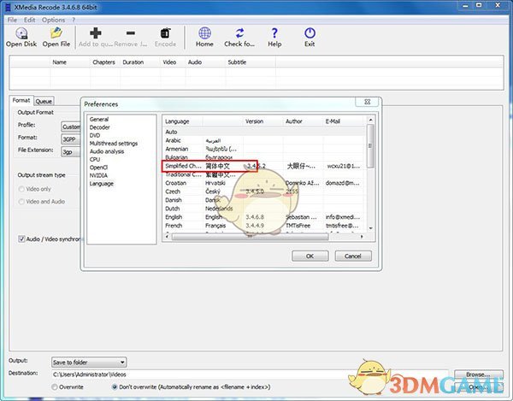Select the Traditional Chinese language row
The image size is (513, 401).
click(x=264, y=174)
